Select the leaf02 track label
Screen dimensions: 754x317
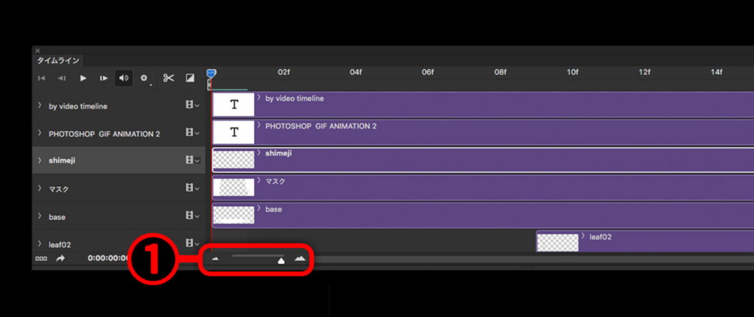click(x=60, y=245)
